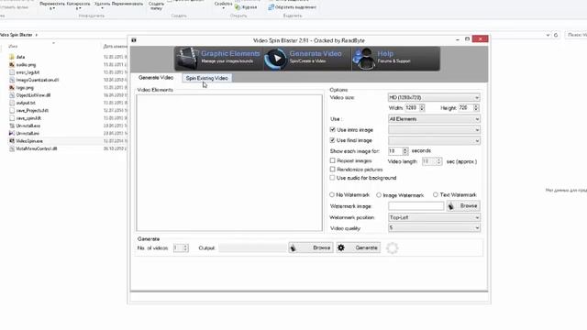Switch to the Generate Video tab
The height and width of the screenshot is (330, 587).
pos(156,78)
